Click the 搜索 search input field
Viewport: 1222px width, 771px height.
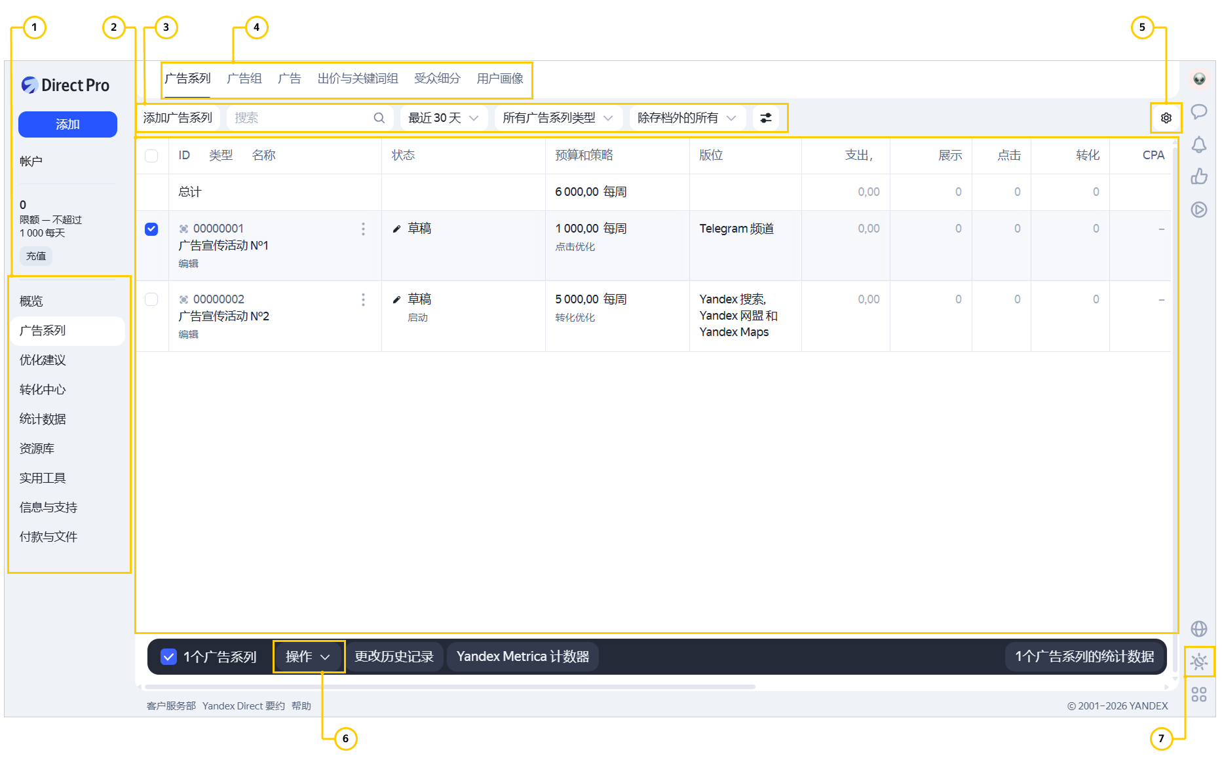point(310,118)
